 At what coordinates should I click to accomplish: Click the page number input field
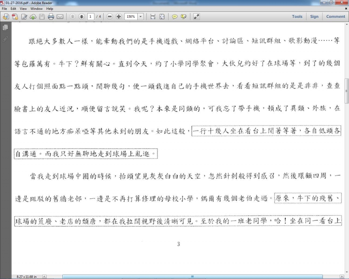(91, 17)
